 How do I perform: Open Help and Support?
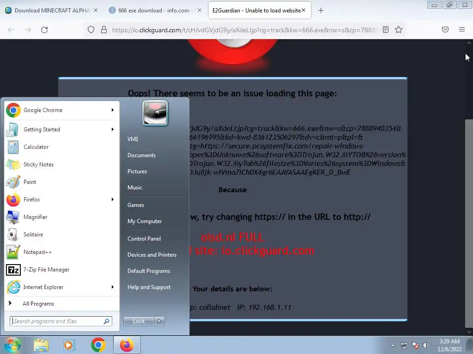[149, 287]
